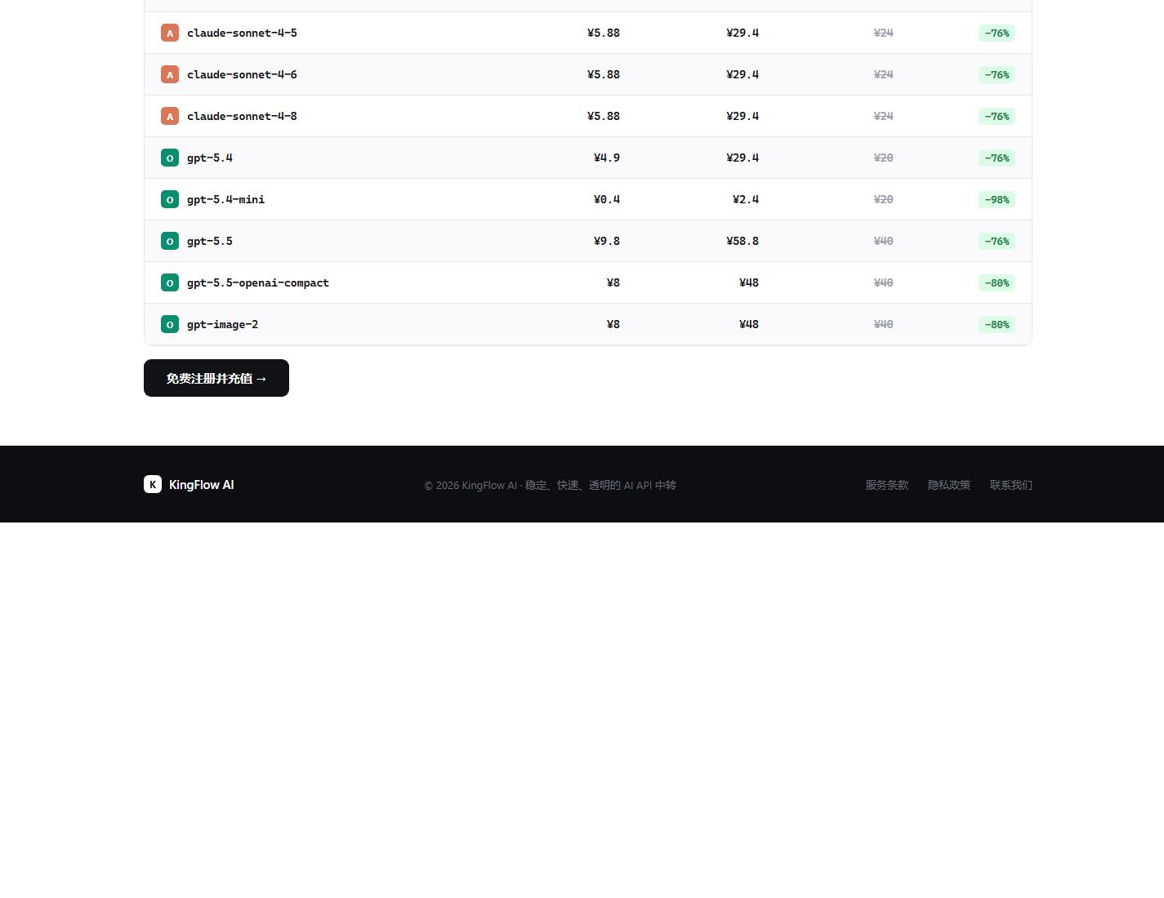The image size is (1164, 898).
Task: Click OpenAI icon beside gpt-5.4
Action: tap(170, 158)
